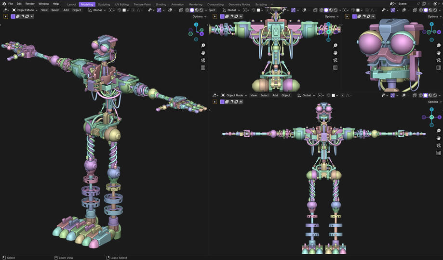Viewport: 443px width, 260px height.
Task: Open Object Mode dropdown in left viewport
Action: tap(25, 10)
